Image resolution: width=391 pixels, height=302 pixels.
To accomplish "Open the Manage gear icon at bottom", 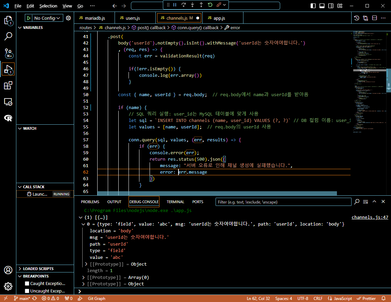I will (8, 286).
